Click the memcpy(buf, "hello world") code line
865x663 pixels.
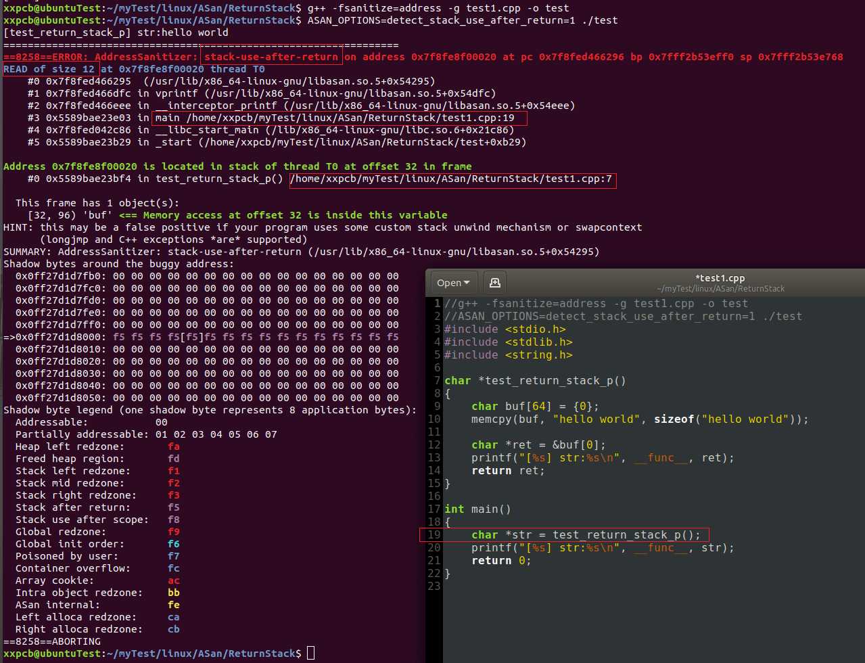[x=640, y=419]
